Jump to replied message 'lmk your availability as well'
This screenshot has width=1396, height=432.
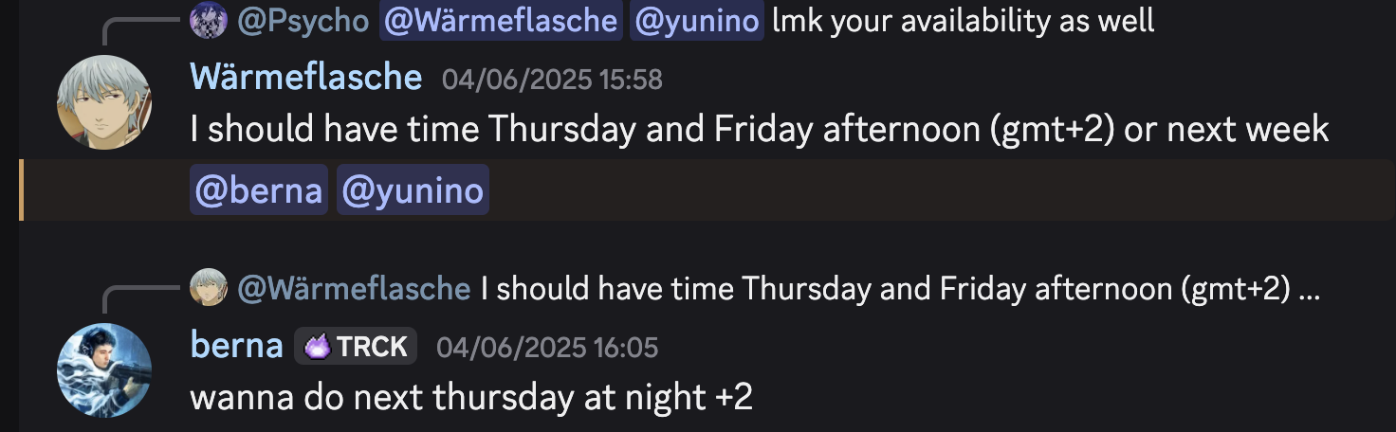[x=964, y=20]
